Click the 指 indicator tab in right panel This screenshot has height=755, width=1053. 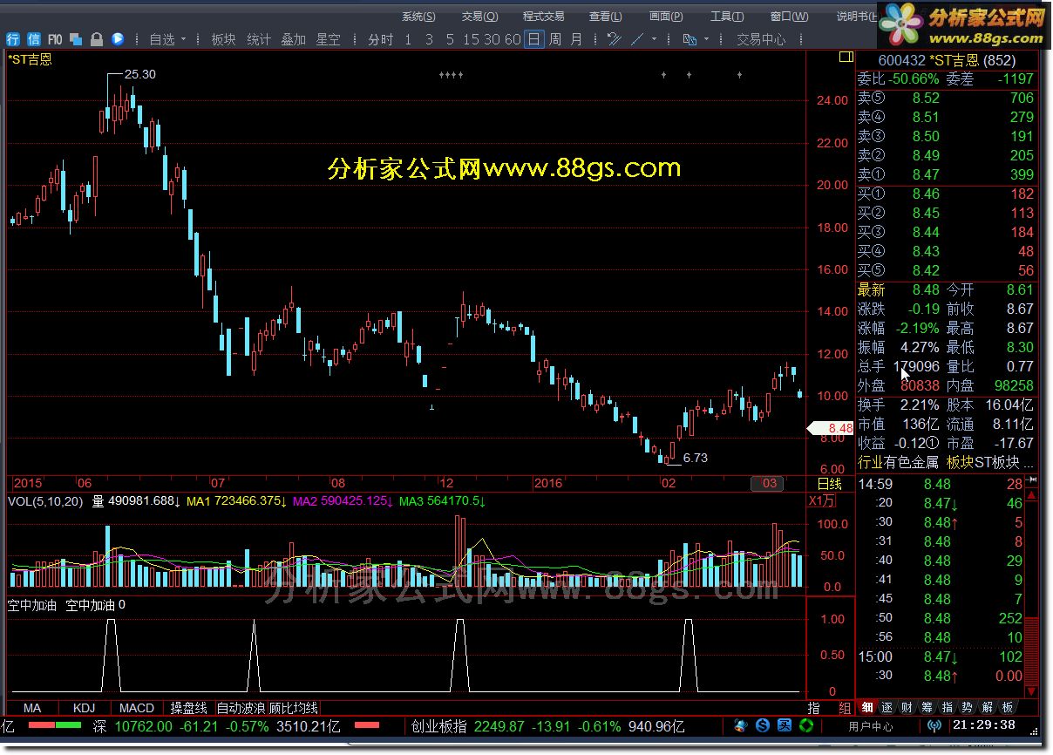pos(947,707)
